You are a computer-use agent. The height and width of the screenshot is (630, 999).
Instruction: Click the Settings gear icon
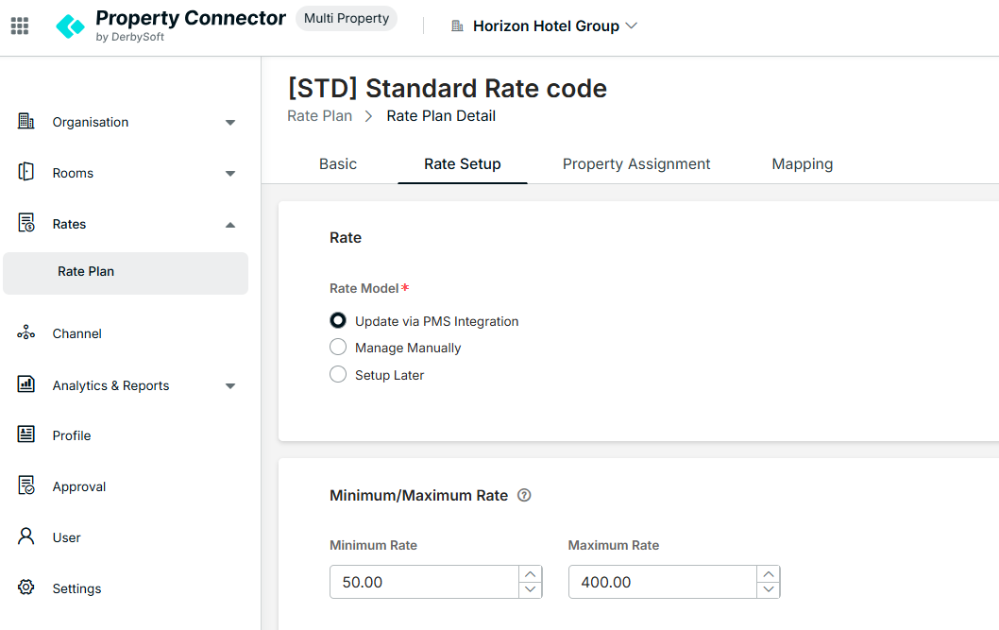[26, 587]
